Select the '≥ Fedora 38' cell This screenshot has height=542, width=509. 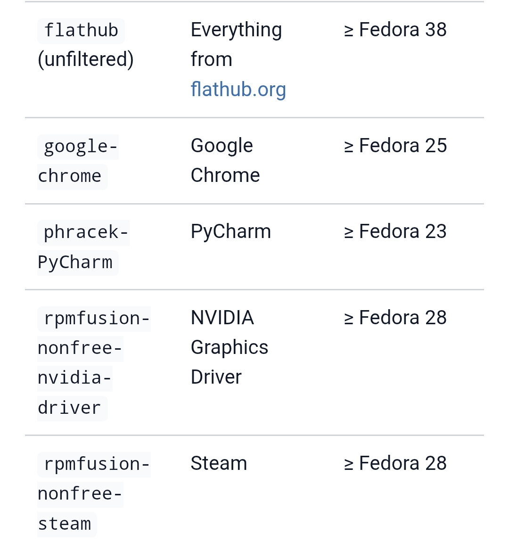(x=395, y=30)
